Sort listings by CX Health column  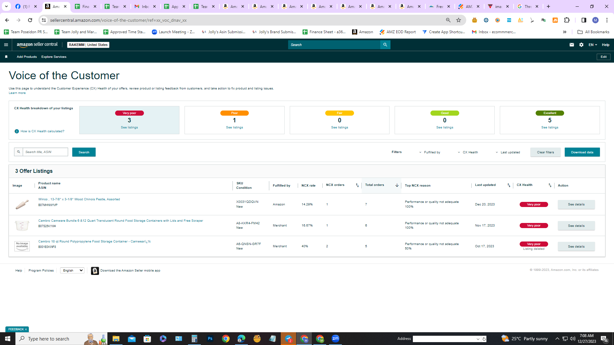[550, 185]
